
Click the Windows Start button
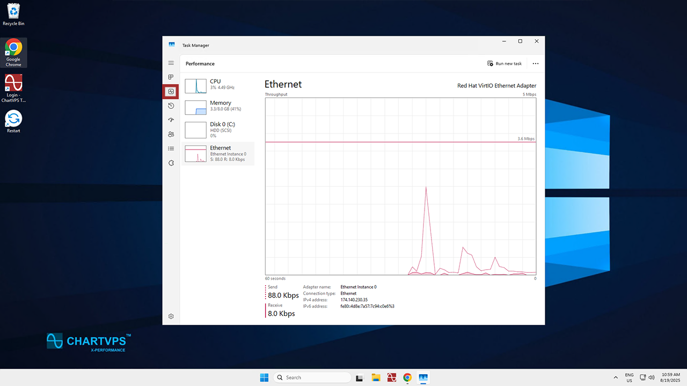(x=264, y=377)
